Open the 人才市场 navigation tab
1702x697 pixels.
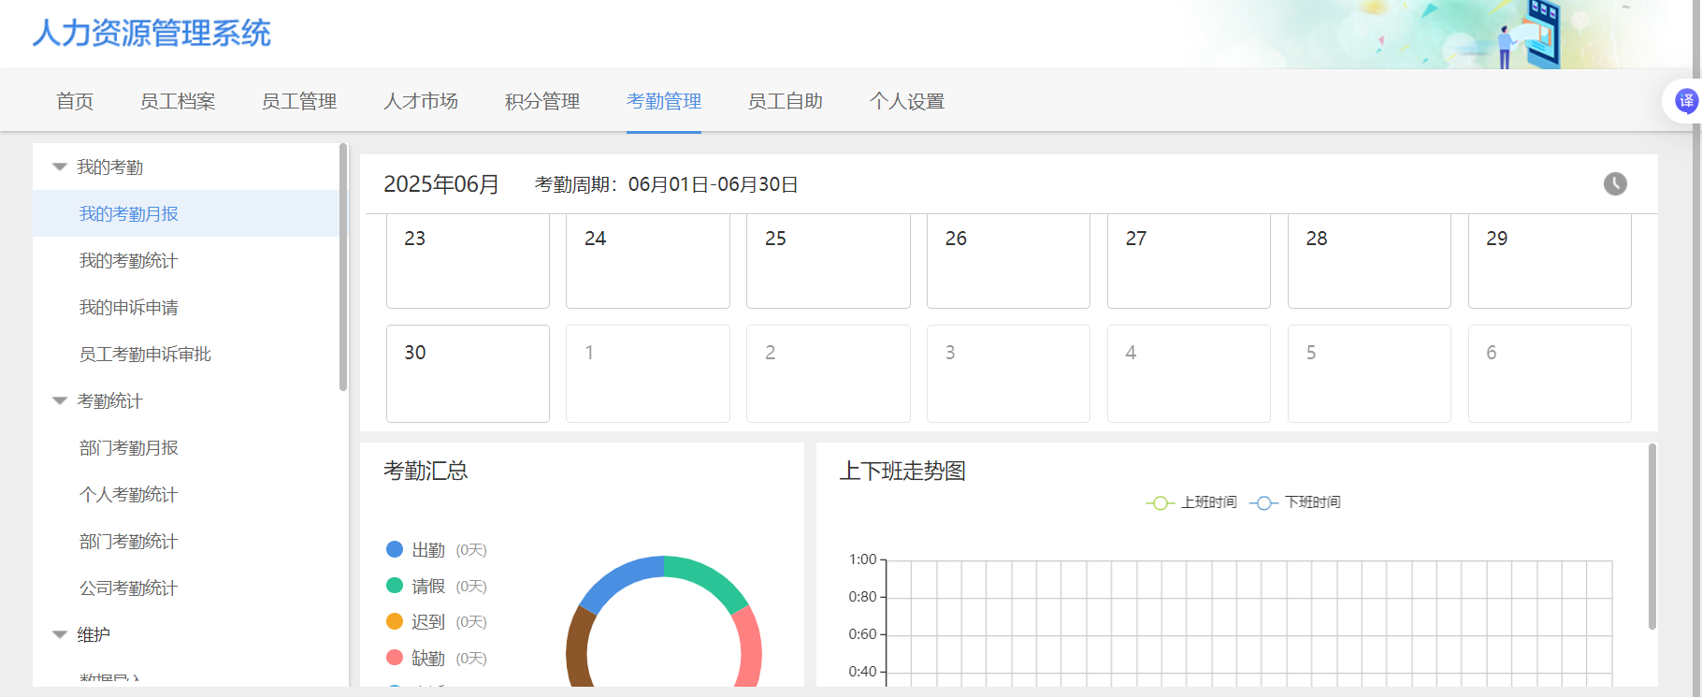(421, 101)
